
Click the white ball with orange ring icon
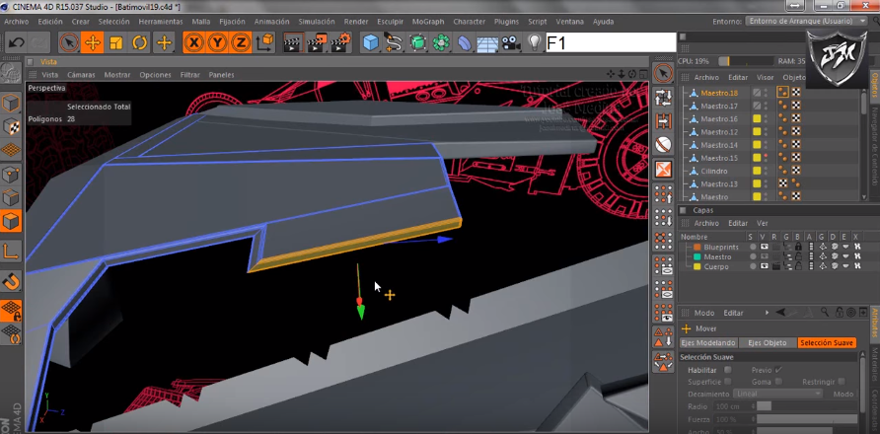coord(663,144)
